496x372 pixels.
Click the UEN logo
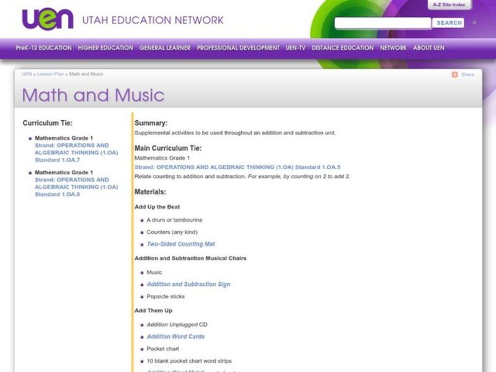tap(47, 19)
